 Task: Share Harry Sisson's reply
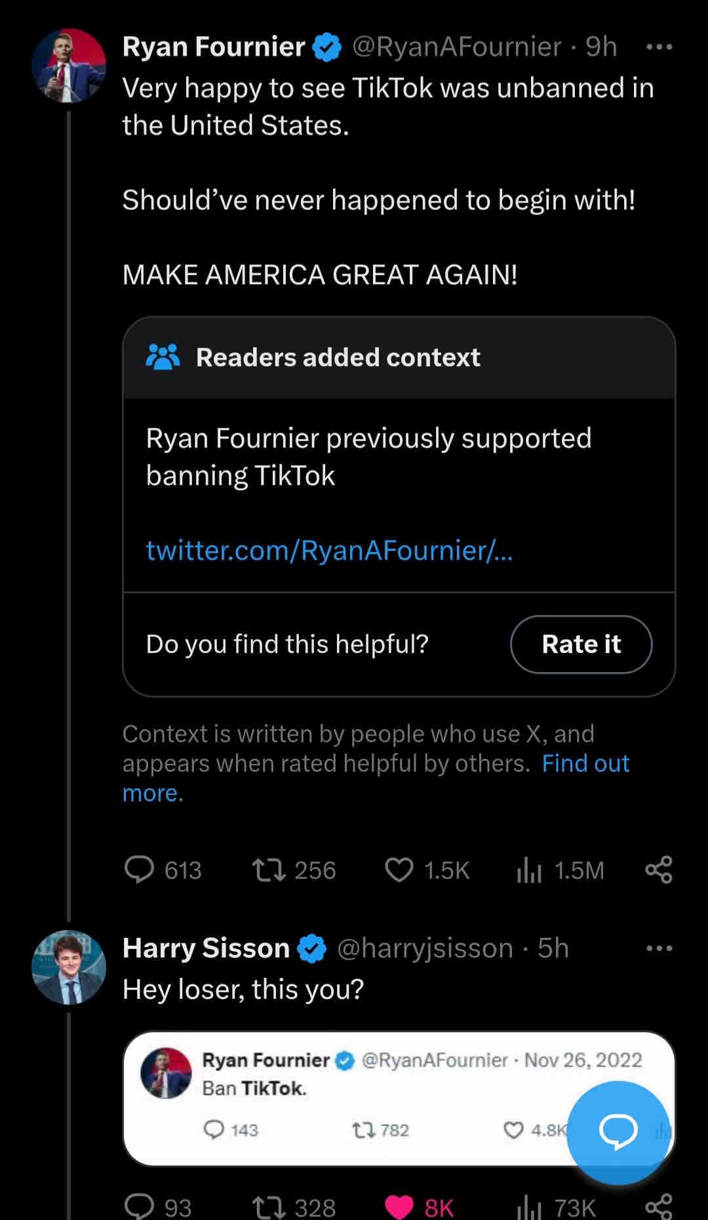click(x=658, y=1206)
